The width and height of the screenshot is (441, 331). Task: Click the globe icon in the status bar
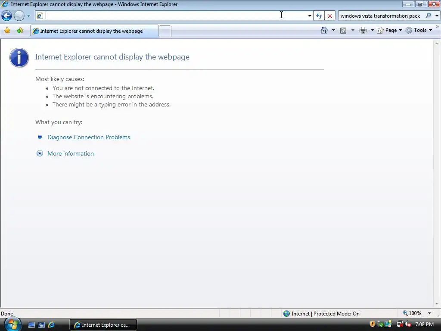(x=286, y=314)
